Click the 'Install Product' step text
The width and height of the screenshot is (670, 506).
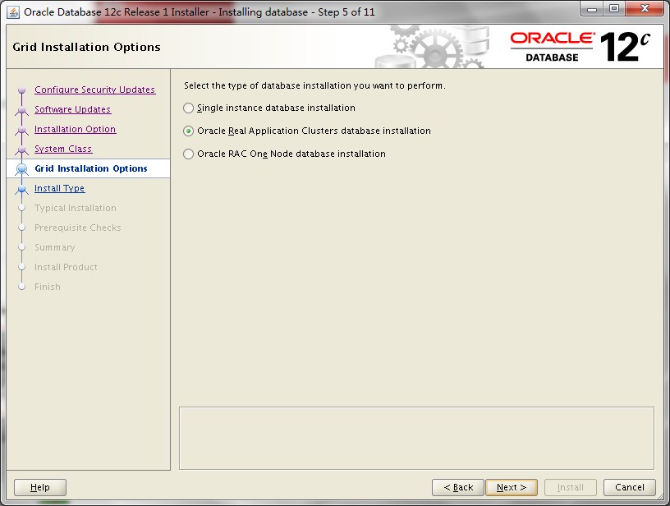[66, 267]
